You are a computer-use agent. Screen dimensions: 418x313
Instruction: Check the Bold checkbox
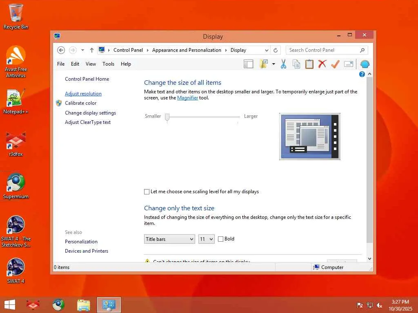[x=220, y=239]
